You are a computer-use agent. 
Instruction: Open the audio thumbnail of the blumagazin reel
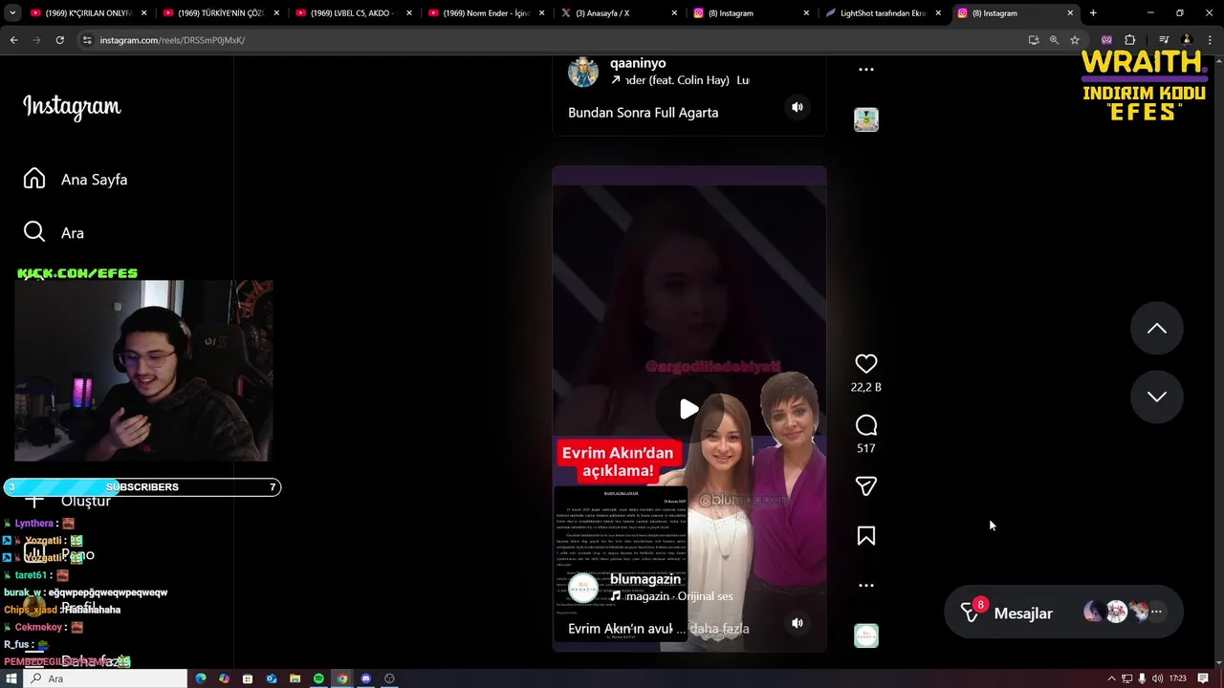[865, 635]
